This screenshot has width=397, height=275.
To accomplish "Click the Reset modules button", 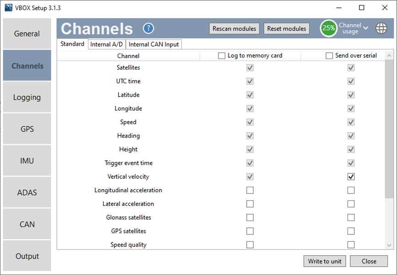I will [287, 28].
